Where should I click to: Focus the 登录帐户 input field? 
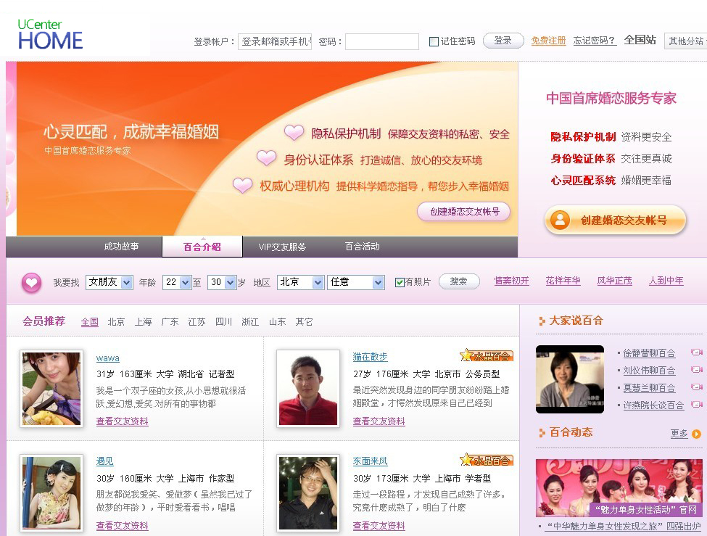tap(275, 41)
